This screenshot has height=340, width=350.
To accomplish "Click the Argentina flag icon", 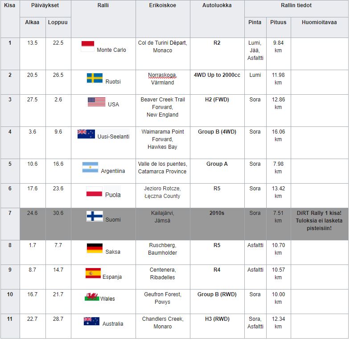I will tap(90, 168).
